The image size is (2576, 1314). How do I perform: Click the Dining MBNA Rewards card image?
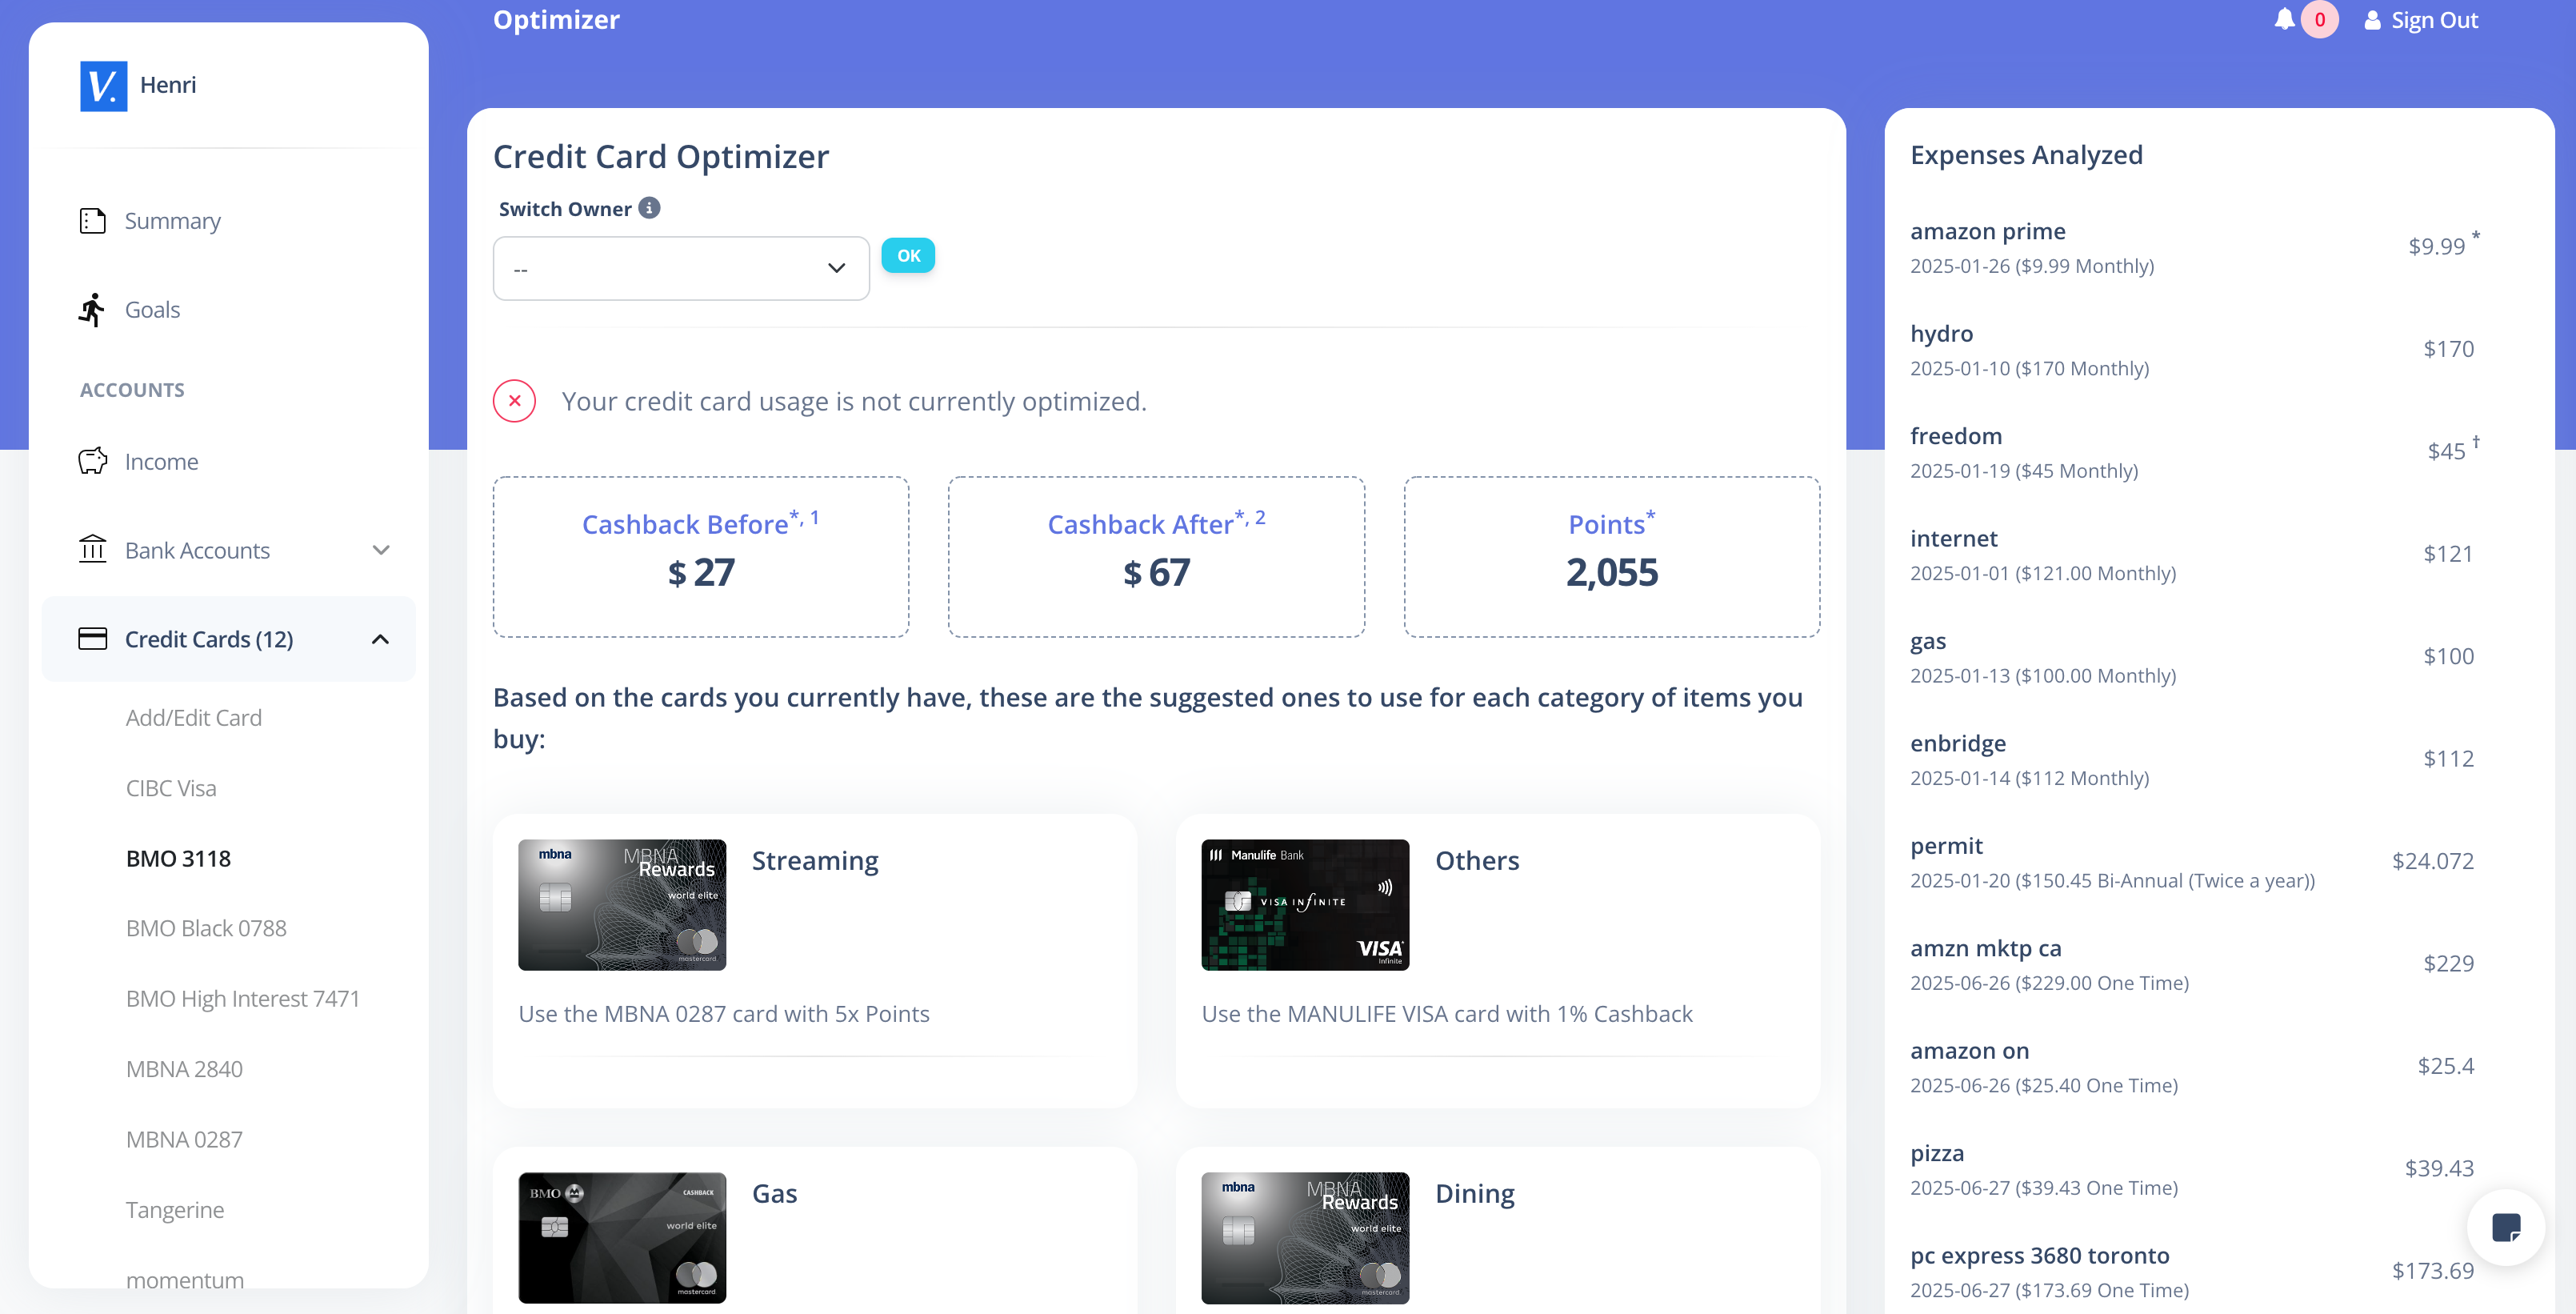tap(1305, 1238)
